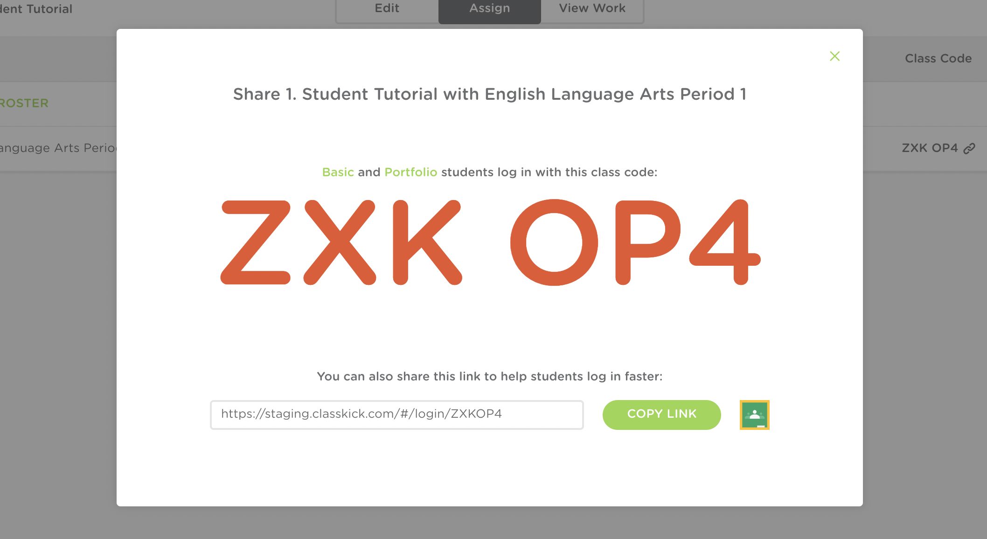Click the 'share this link' instruction text

[489, 376]
